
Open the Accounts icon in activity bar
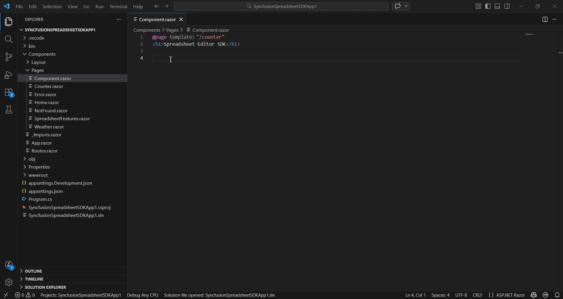pyautogui.click(x=9, y=265)
